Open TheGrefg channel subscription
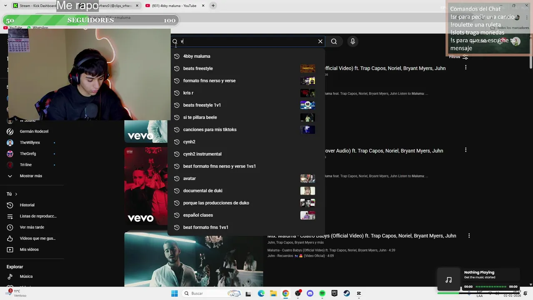This screenshot has width=533, height=300. pos(32,154)
